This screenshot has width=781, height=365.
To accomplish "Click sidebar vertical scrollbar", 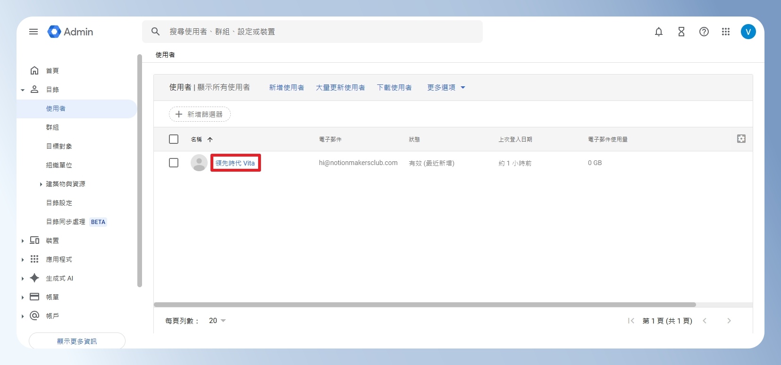I will (x=140, y=170).
